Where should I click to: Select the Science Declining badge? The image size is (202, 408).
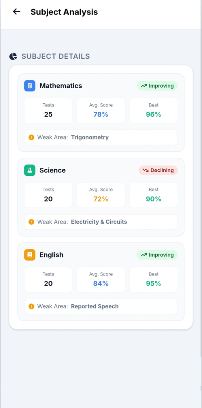[x=158, y=170]
